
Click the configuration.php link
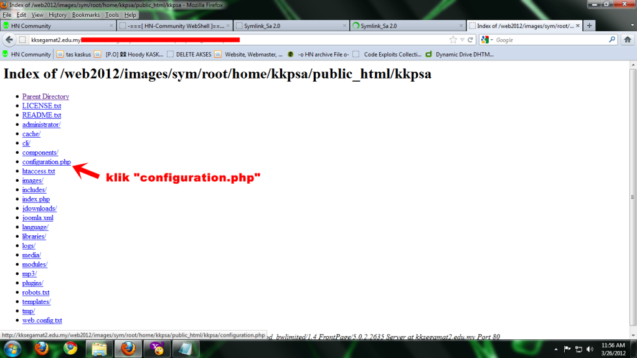click(x=47, y=162)
